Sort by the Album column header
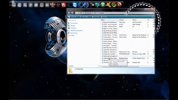Image resolution: width=178 pixels, height=100 pixels. point(139,20)
